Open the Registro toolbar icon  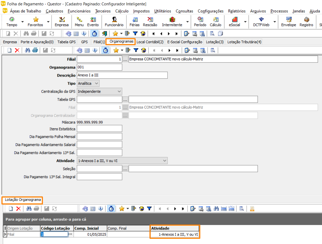[x=306, y=22]
